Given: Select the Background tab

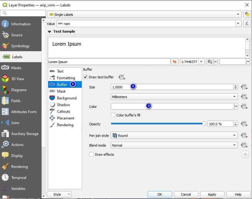Looking at the screenshot, I should pos(65,98).
